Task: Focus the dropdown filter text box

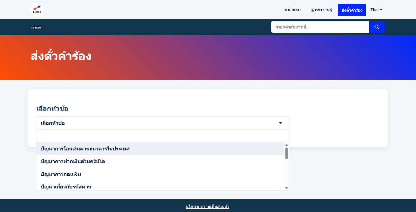Action: coord(162,136)
